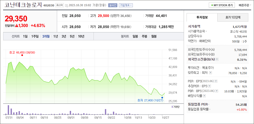Click the stock code 402030

tap(49, 5)
